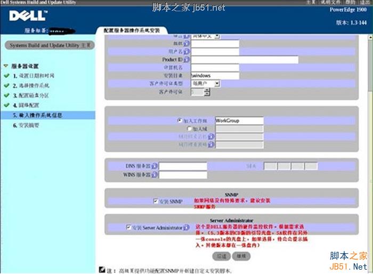Click the WorkGroup name input field

(x=239, y=120)
